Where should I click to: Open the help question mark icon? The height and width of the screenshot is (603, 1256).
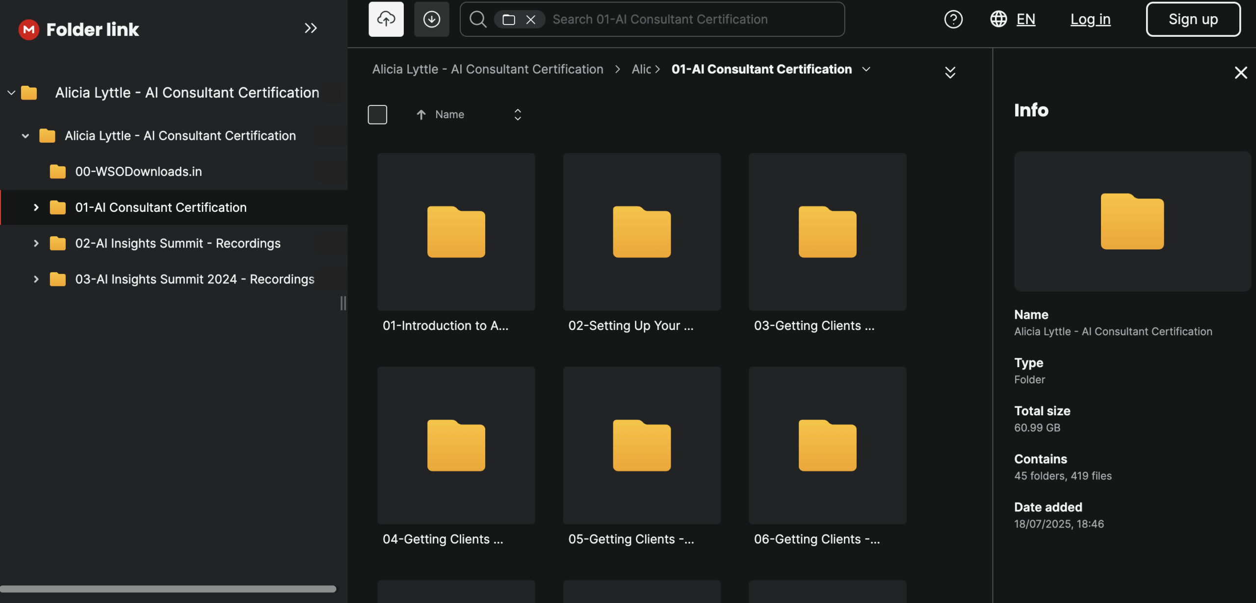point(953,19)
